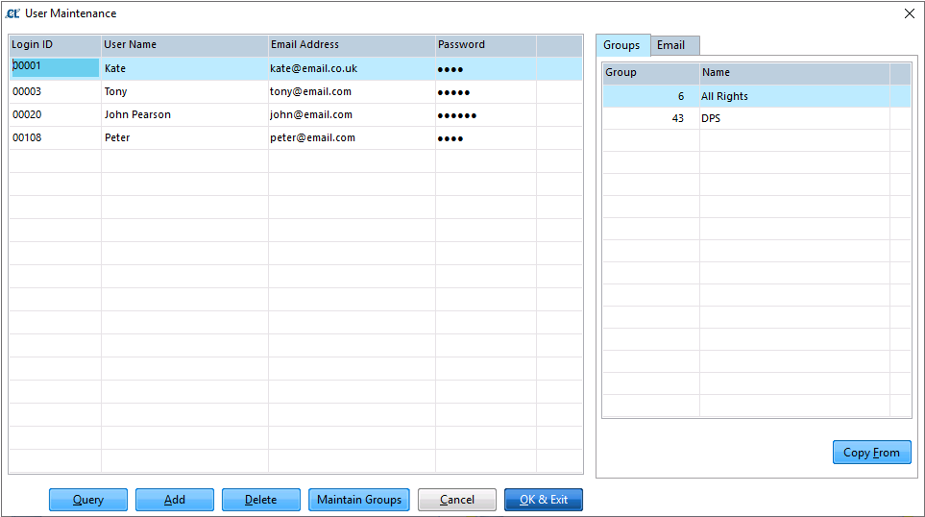
Task: Sort by Login ID column header
Action: tap(55, 45)
